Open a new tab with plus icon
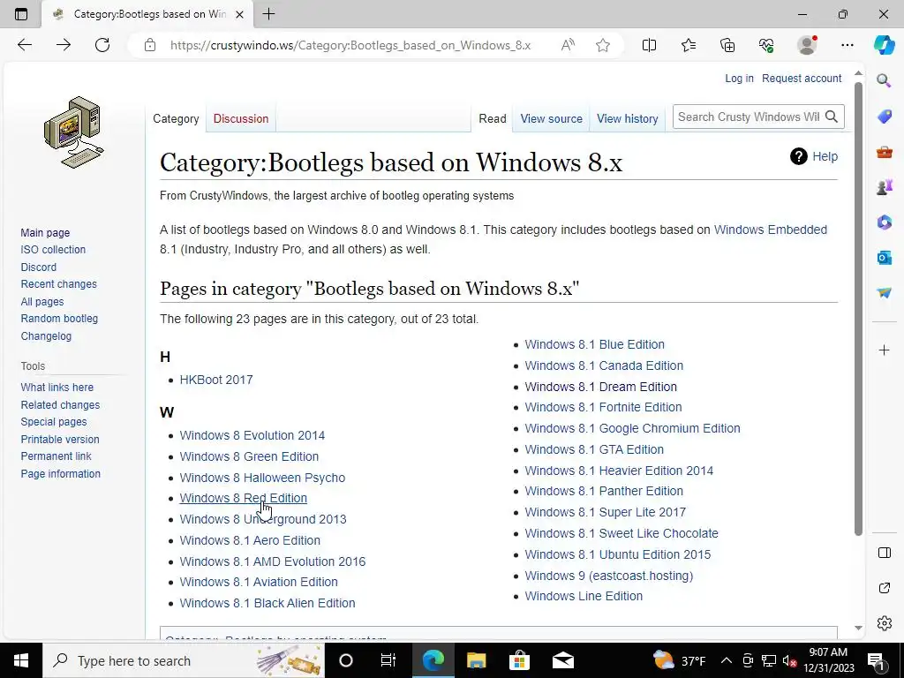The height and width of the screenshot is (678, 904). pyautogui.click(x=268, y=14)
